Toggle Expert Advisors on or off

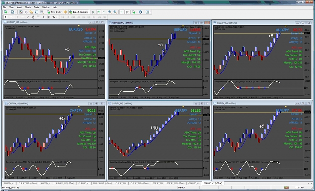point(78,12)
